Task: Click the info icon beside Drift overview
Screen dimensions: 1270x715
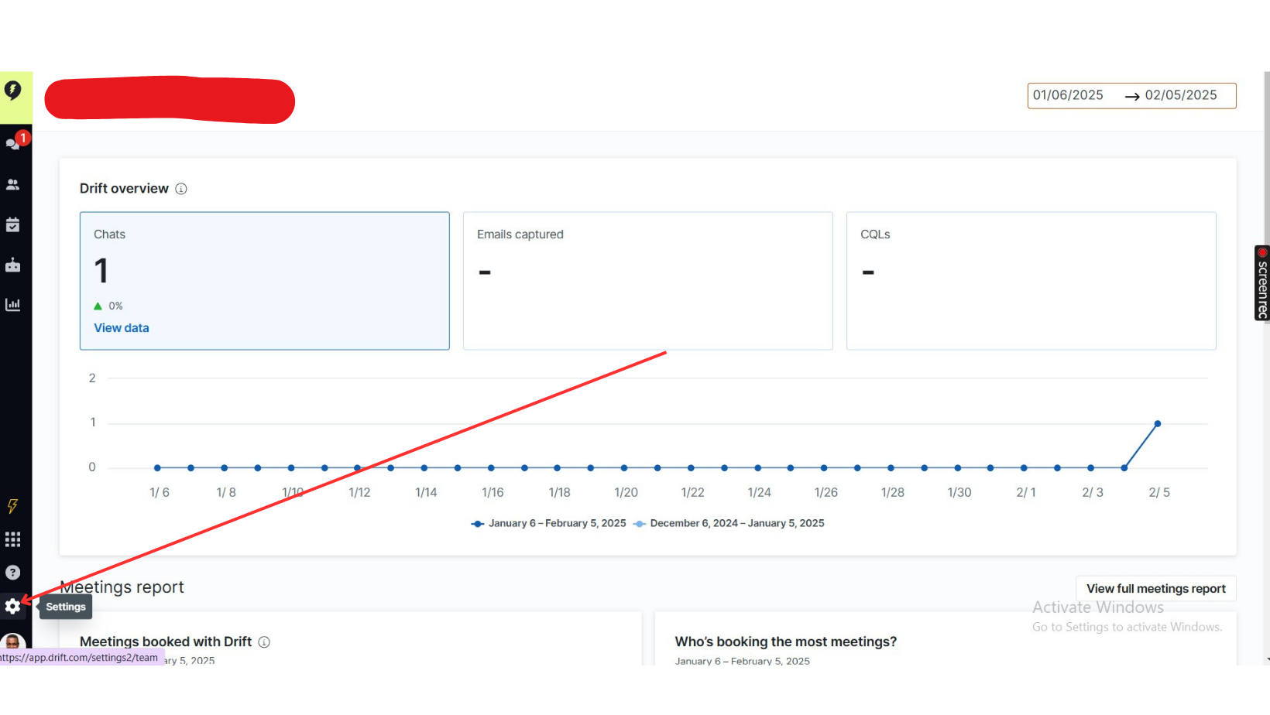Action: (x=181, y=189)
